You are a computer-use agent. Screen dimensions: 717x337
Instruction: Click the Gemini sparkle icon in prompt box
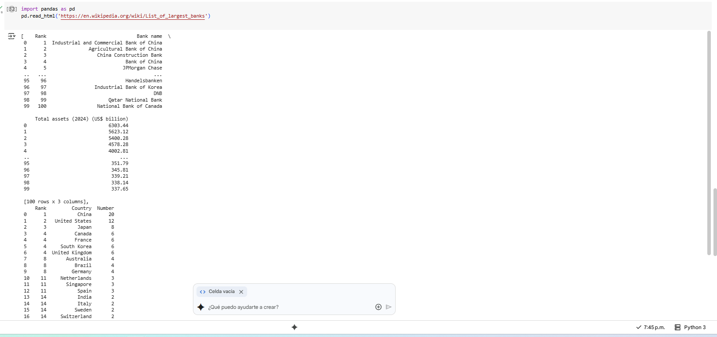pos(201,307)
